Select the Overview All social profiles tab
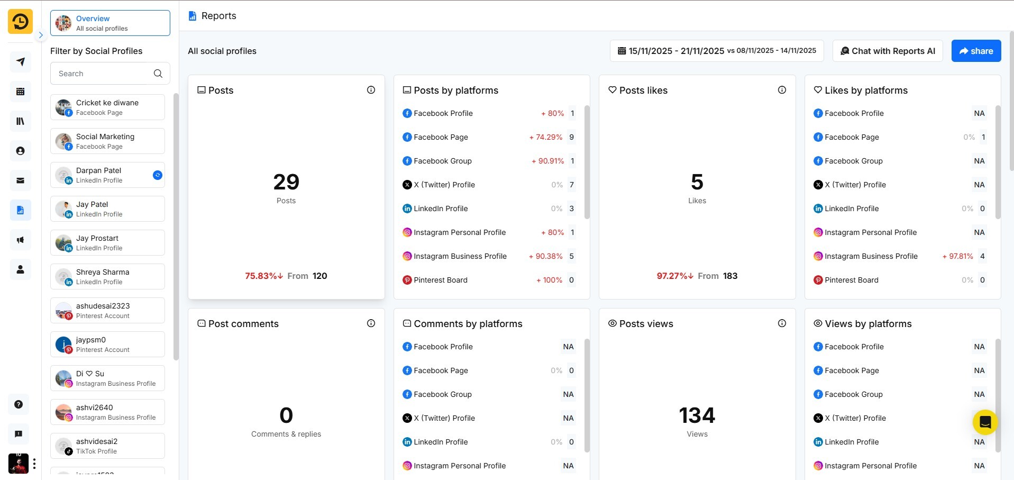Image resolution: width=1014 pixels, height=480 pixels. point(110,23)
